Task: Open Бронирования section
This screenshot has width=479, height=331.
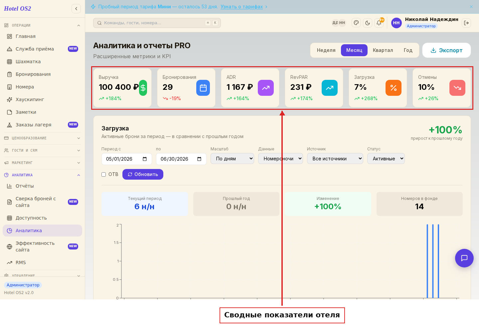Action: coord(42,74)
